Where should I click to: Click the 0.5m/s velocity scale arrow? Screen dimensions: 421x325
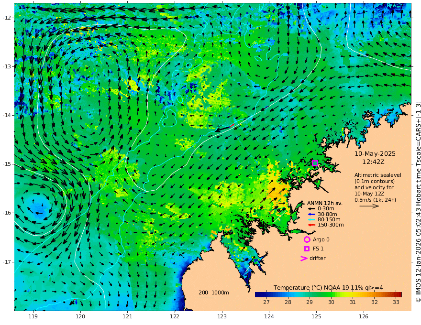click(369, 206)
